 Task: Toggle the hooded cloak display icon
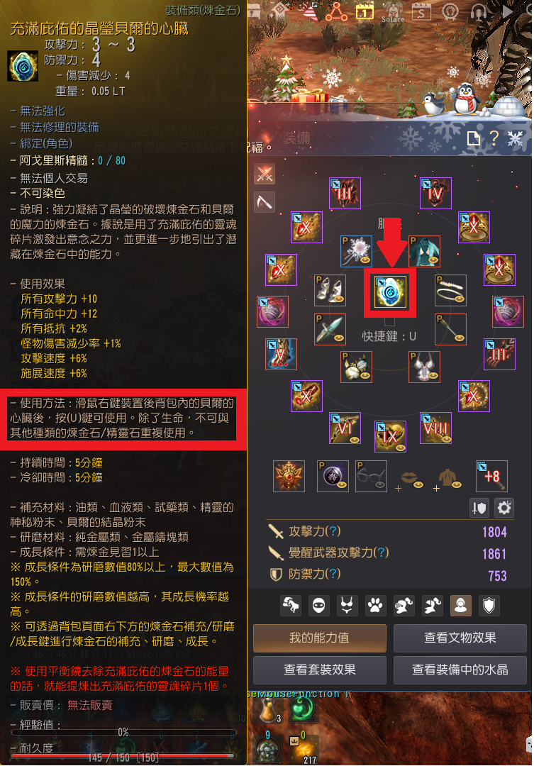point(461,606)
